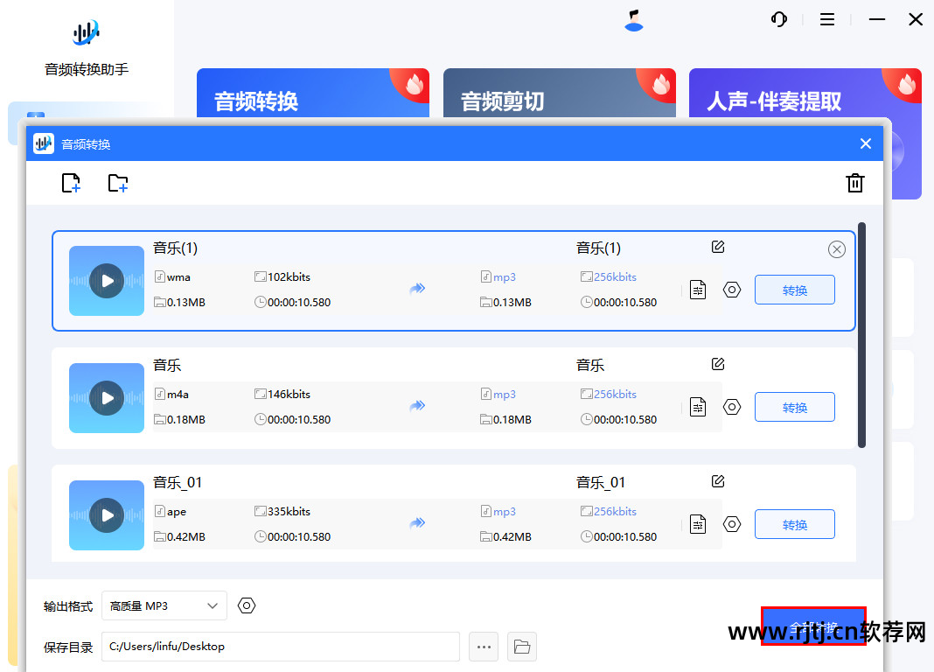This screenshot has width=934, height=672.
Task: Convert the 音乐 m4a file
Action: point(795,408)
